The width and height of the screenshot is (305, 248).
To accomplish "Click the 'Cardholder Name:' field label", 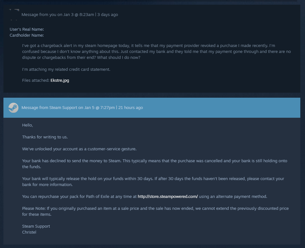I will coord(27,35).
